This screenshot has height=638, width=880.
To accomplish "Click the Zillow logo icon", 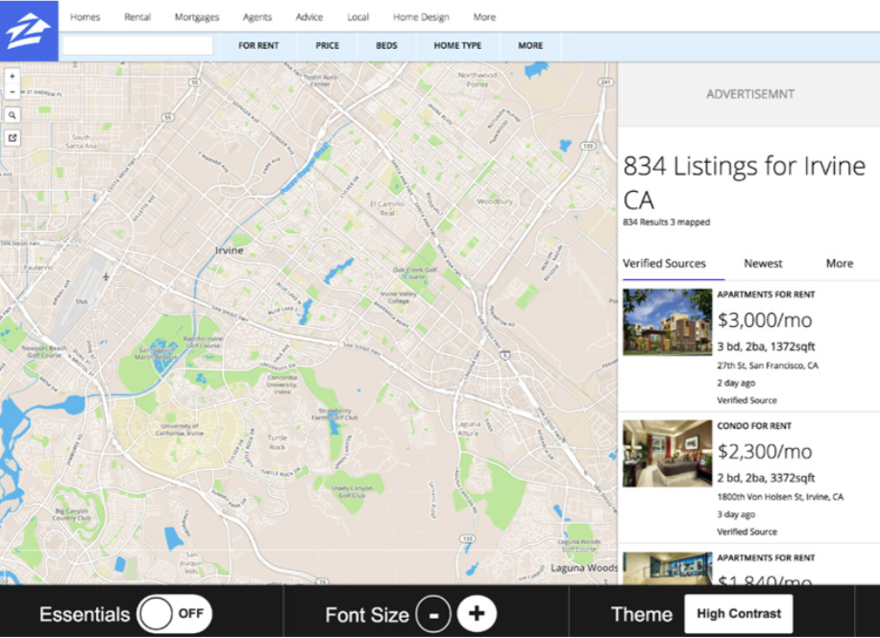I will (29, 31).
